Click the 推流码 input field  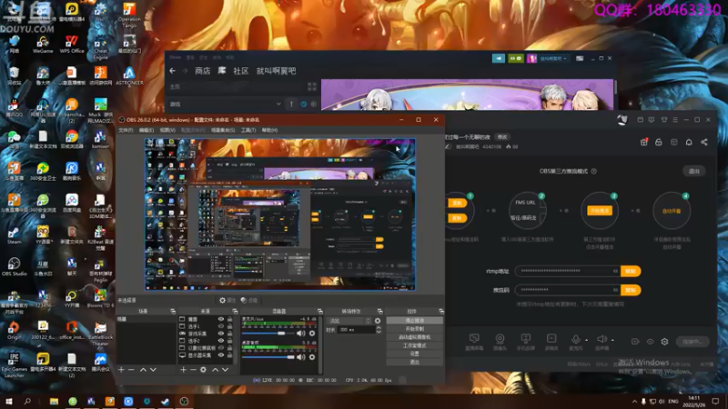[x=567, y=290]
